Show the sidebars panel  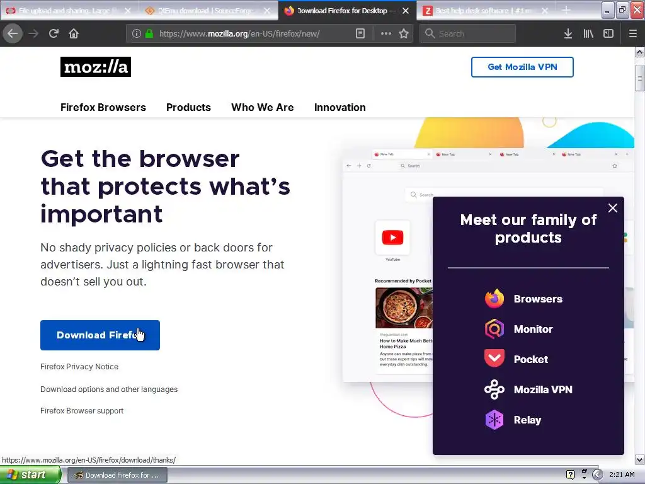(x=608, y=33)
